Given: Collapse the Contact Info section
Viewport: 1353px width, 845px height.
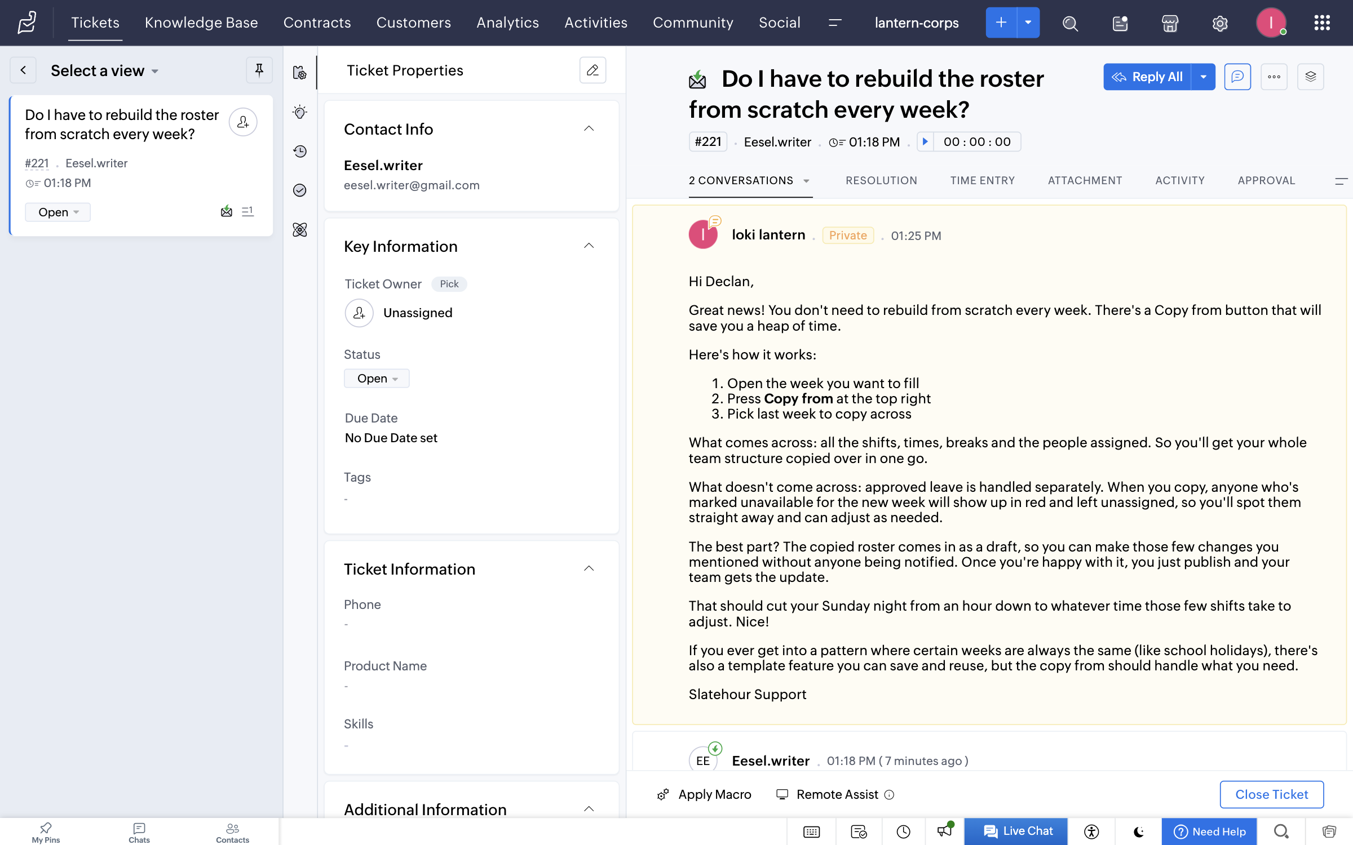Looking at the screenshot, I should coord(589,128).
